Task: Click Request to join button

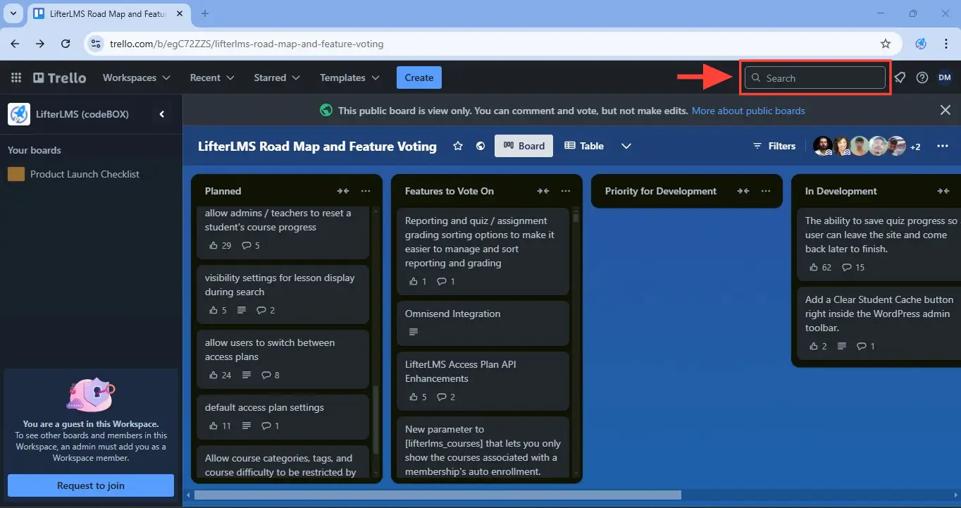Action: pos(91,485)
